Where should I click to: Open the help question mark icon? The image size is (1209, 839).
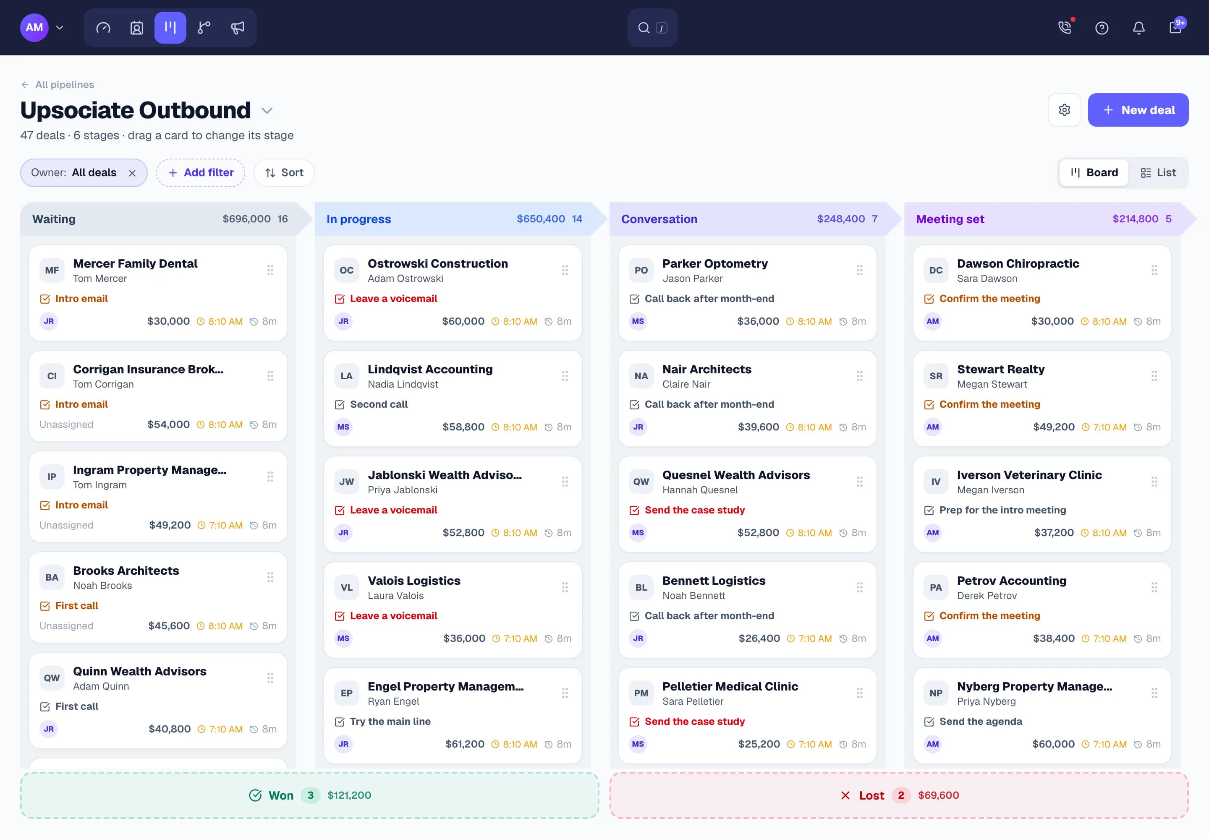click(1102, 27)
